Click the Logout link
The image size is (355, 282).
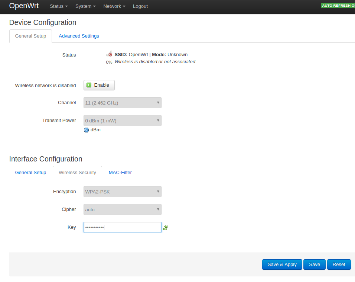pyautogui.click(x=140, y=6)
